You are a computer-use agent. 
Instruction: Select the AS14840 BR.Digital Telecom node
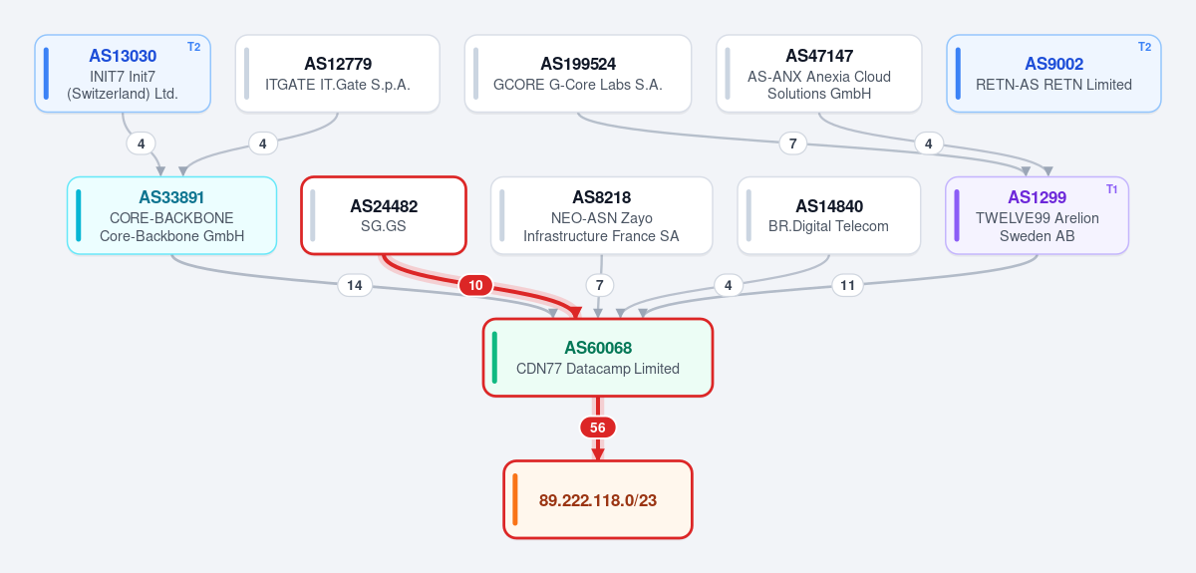pos(829,215)
